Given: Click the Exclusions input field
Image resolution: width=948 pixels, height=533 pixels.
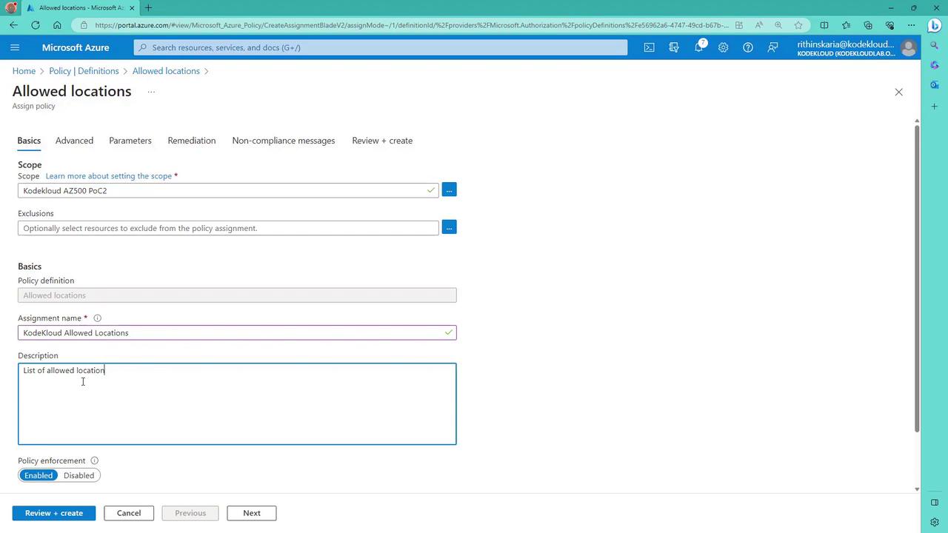Looking at the screenshot, I should pos(228,228).
